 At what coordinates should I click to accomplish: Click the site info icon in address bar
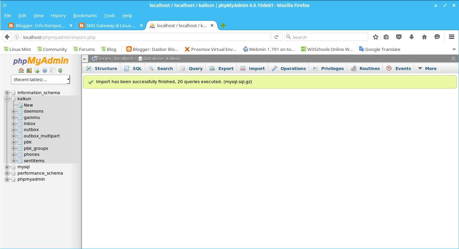pyautogui.click(x=16, y=37)
